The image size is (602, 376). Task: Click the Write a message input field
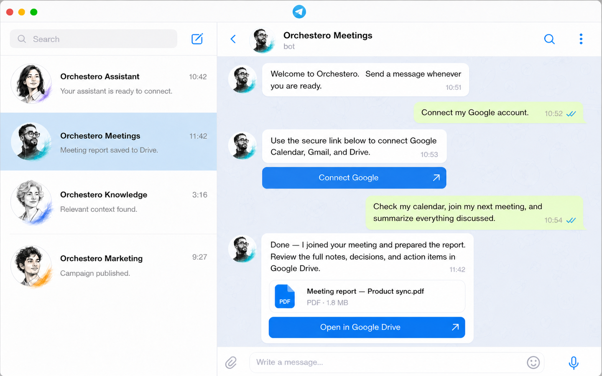tap(397, 362)
